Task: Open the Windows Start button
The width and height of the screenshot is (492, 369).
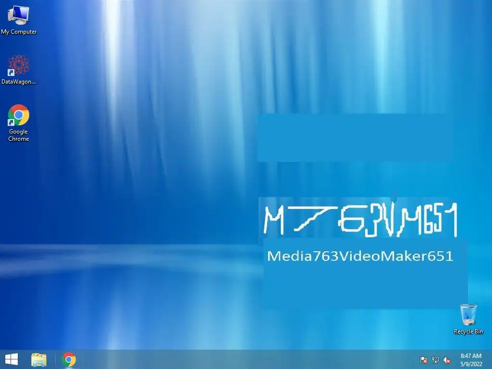Action: [12, 359]
